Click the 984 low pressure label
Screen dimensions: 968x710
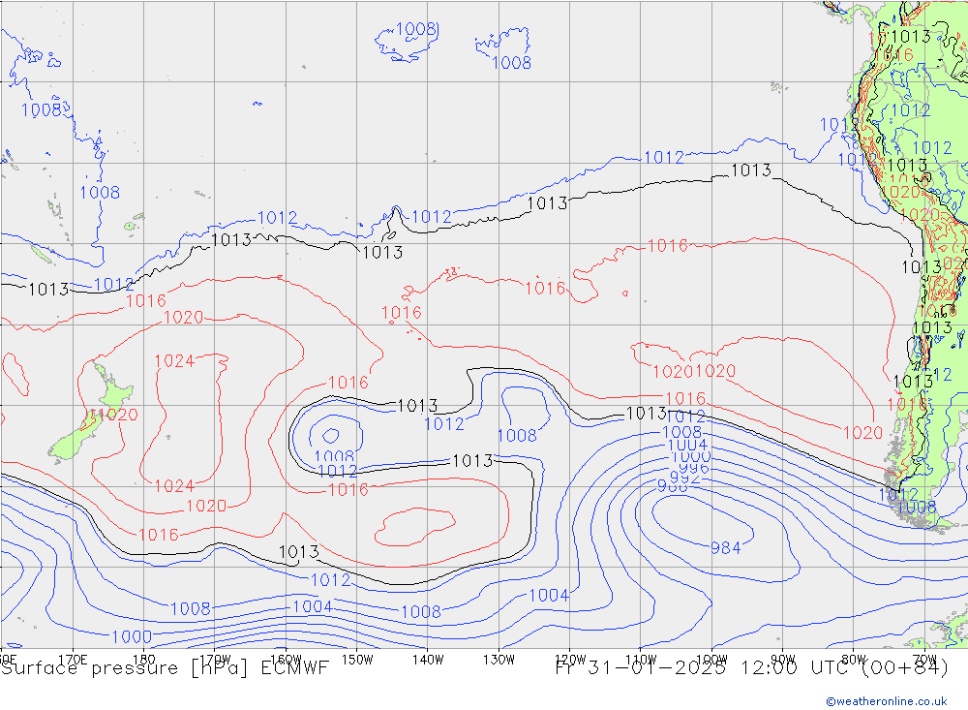725,547
